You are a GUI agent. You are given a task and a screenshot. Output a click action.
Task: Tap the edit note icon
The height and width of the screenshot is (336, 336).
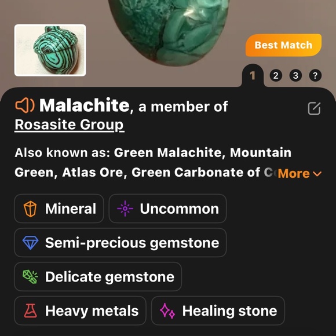point(314,108)
